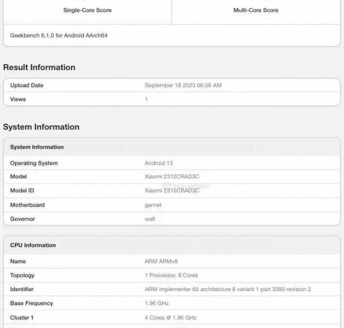The height and width of the screenshot is (328, 344).
Task: Click the Operating System row label
Action: [x=34, y=163]
